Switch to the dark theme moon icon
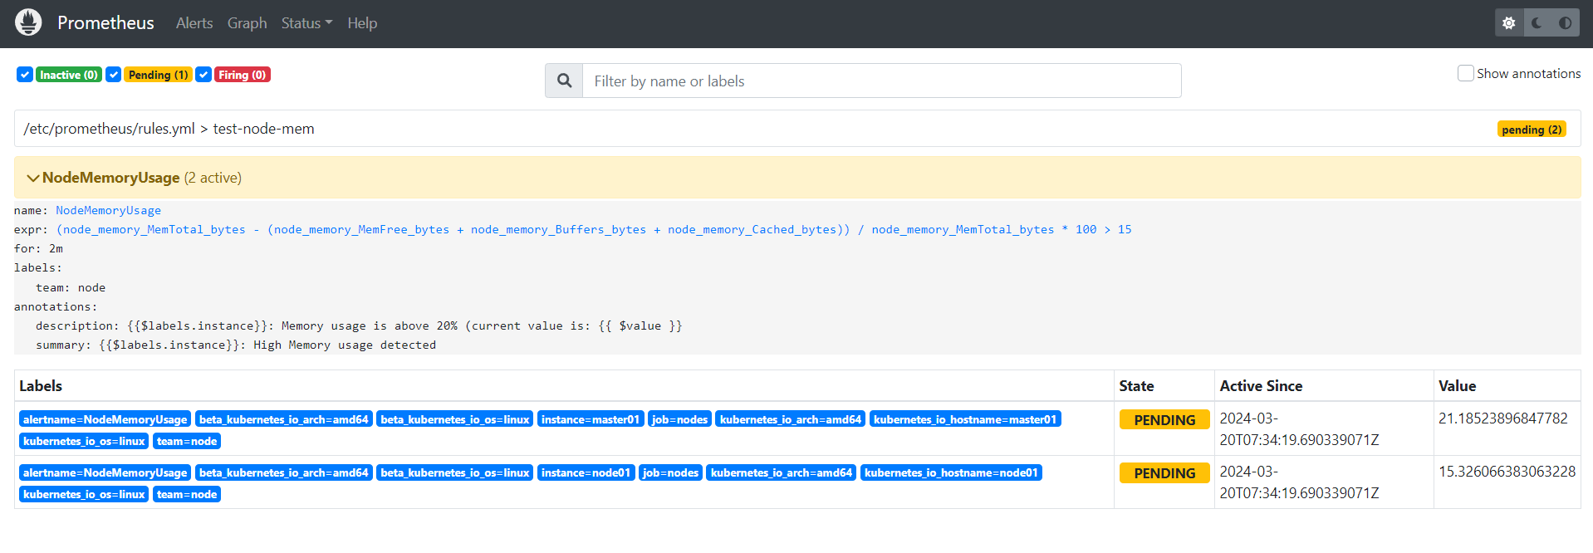The height and width of the screenshot is (553, 1593). [1537, 23]
